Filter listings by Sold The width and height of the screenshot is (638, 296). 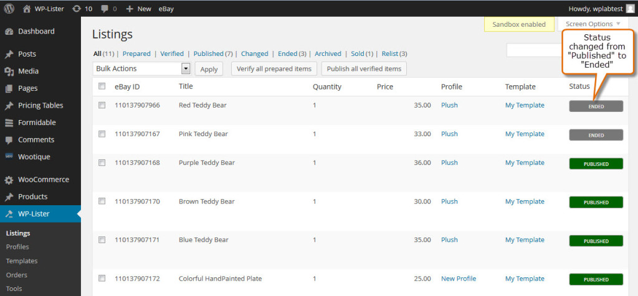click(358, 53)
